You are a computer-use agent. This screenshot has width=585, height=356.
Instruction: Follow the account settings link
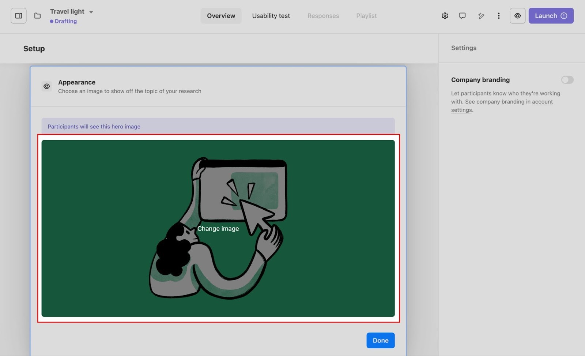[542, 102]
